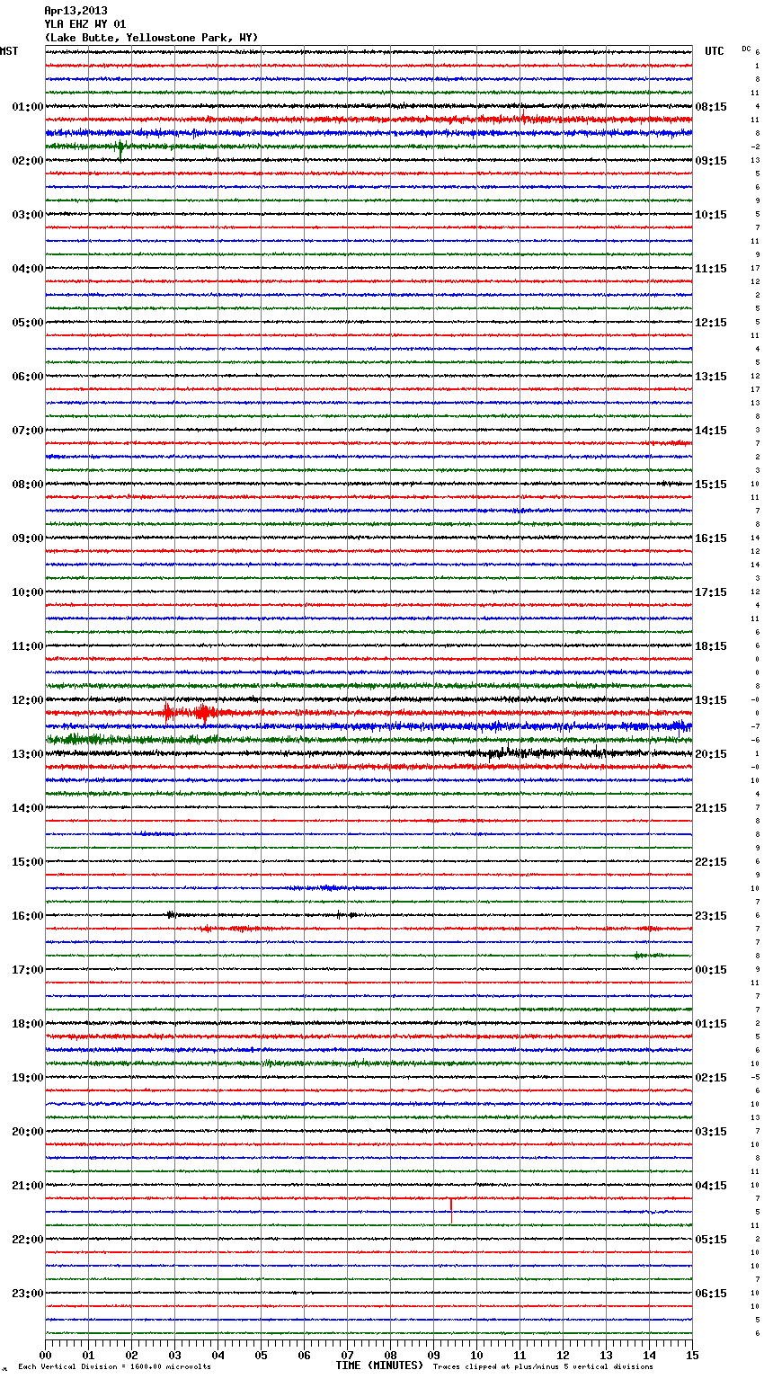Image resolution: width=764 pixels, height=1379 pixels.
Task: Click the tall red spike below the 21:00 trace
Action: pos(451,1210)
